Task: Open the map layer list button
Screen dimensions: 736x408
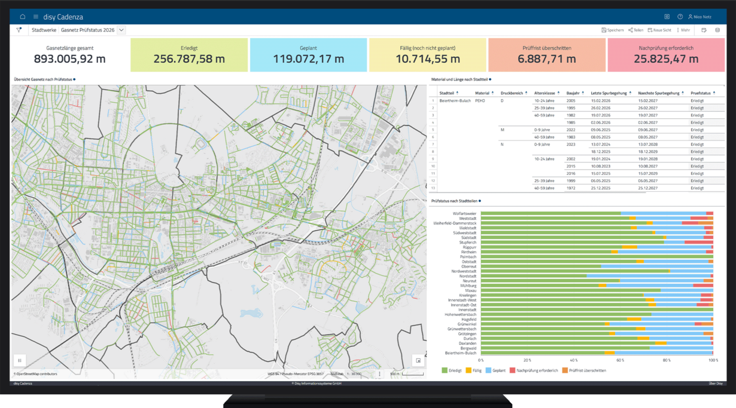Action: coord(20,360)
